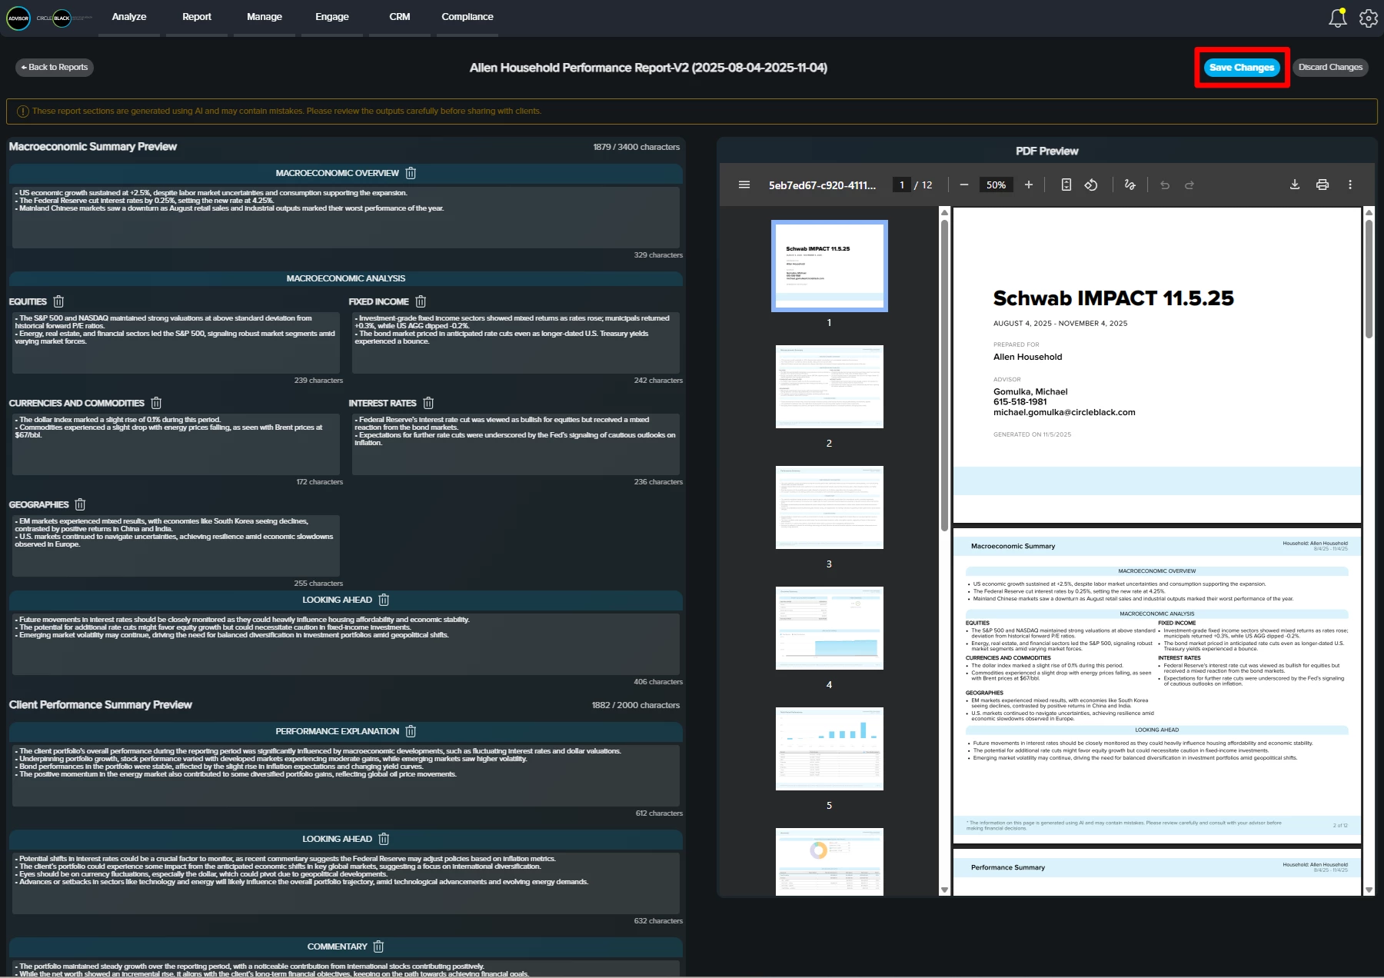The height and width of the screenshot is (978, 1384).
Task: Zoom in on the PDF preview
Action: (x=1029, y=185)
